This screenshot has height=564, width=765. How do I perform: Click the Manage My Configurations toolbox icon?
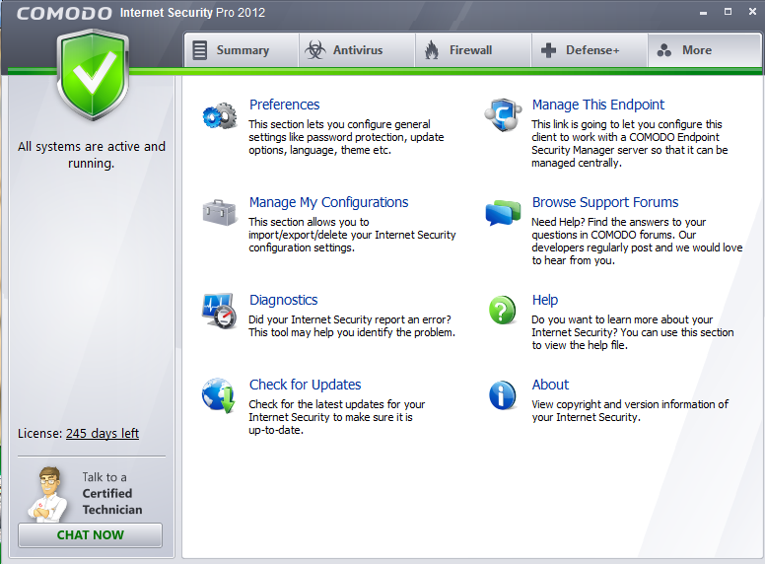coord(219,212)
